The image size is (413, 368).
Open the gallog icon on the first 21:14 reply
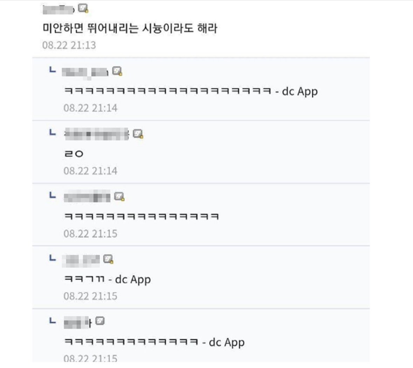(x=117, y=71)
